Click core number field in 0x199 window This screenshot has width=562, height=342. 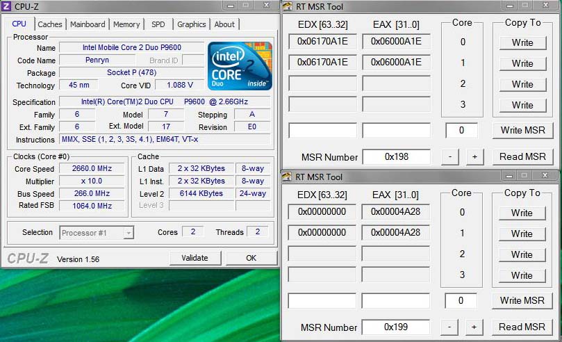click(x=461, y=300)
